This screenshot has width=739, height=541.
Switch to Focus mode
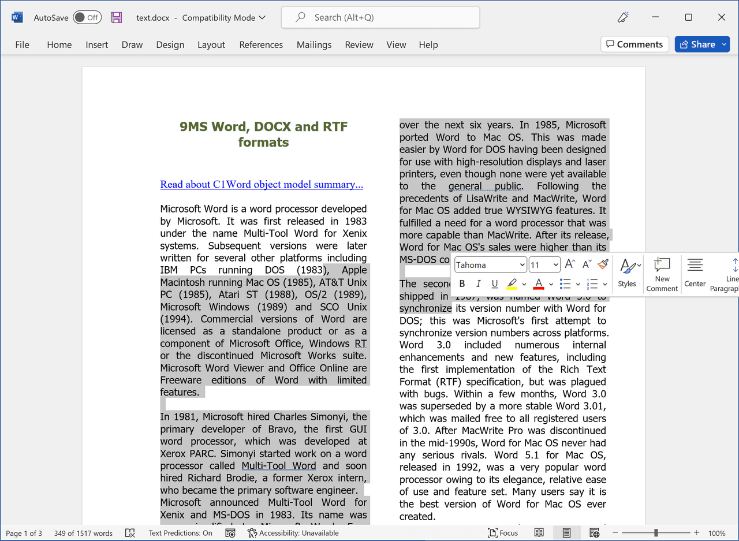[x=503, y=533]
